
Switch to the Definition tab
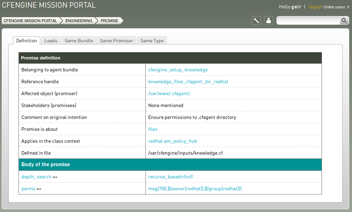[x=27, y=41]
